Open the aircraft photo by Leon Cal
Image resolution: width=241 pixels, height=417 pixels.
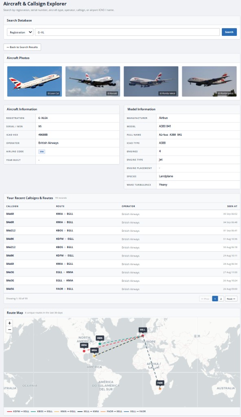(x=35, y=81)
